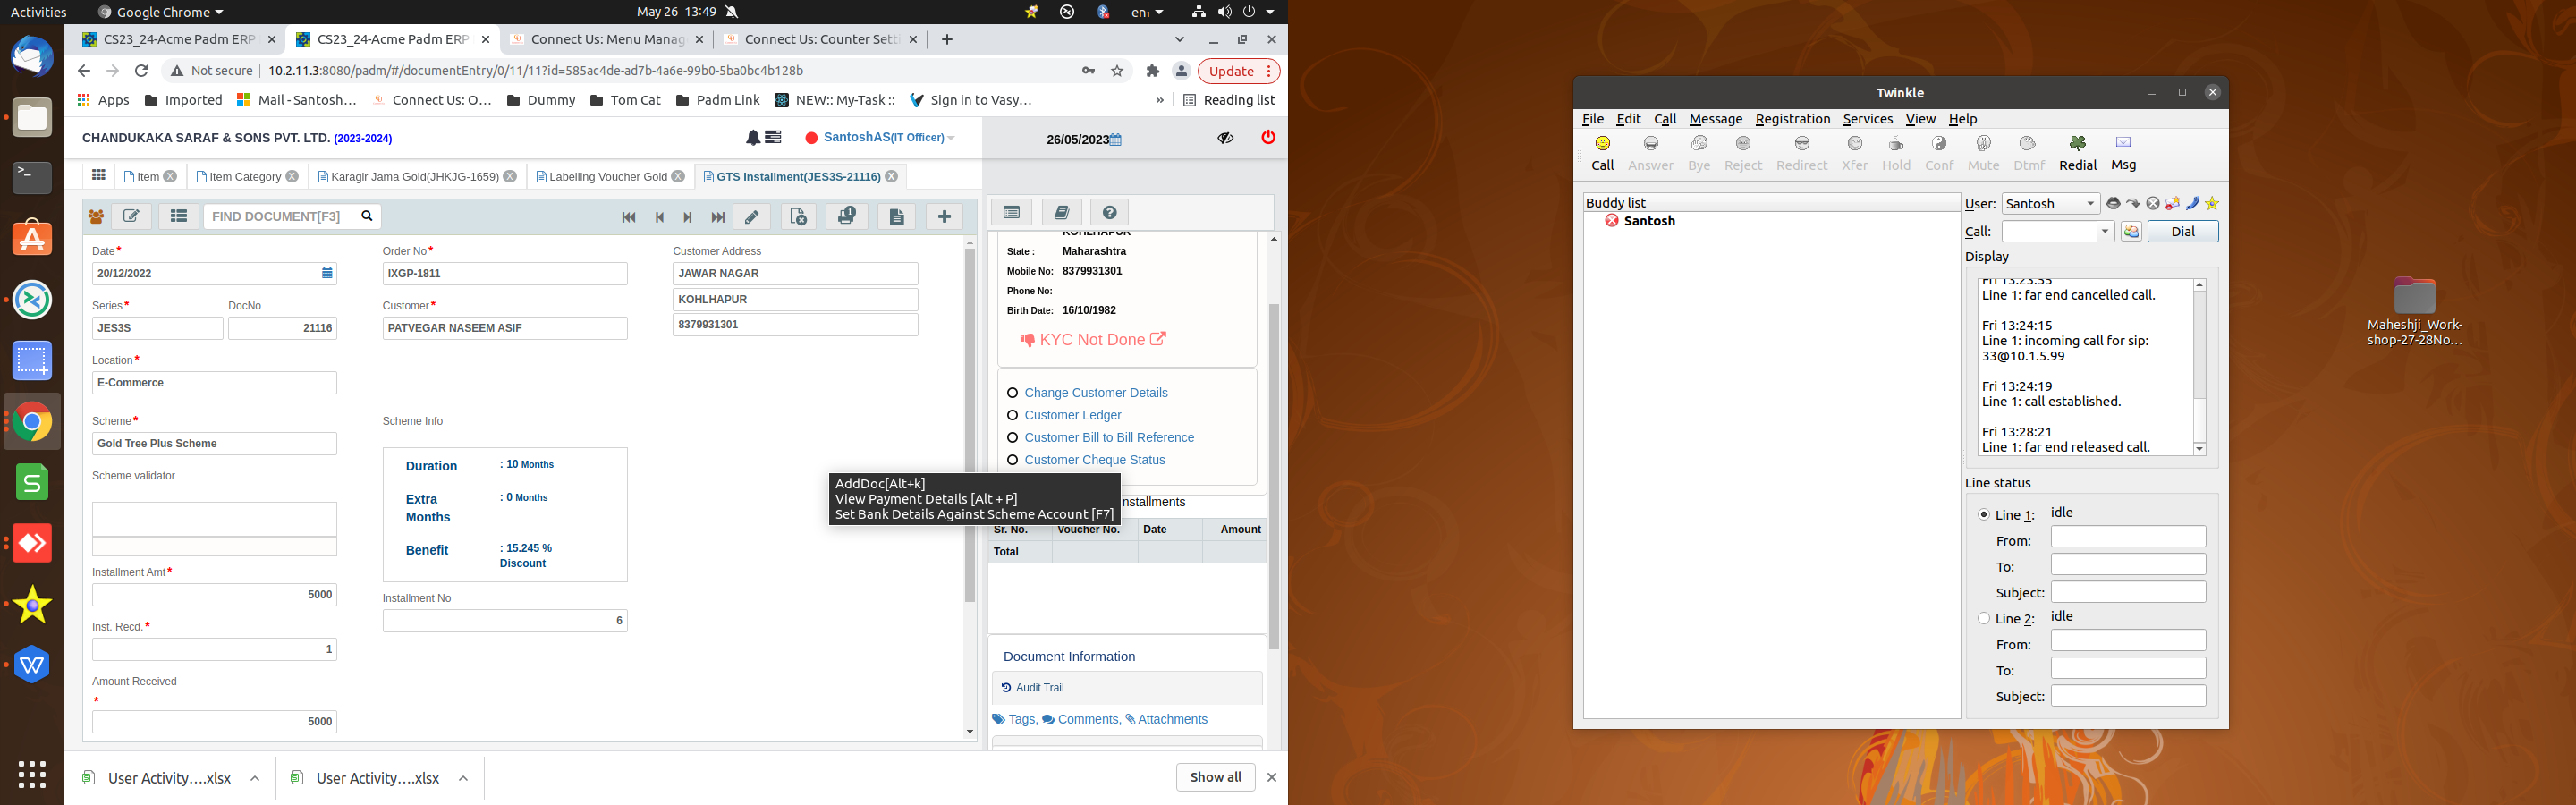Click the blue phone icon next to User
2576x805 pixels.
click(2192, 204)
